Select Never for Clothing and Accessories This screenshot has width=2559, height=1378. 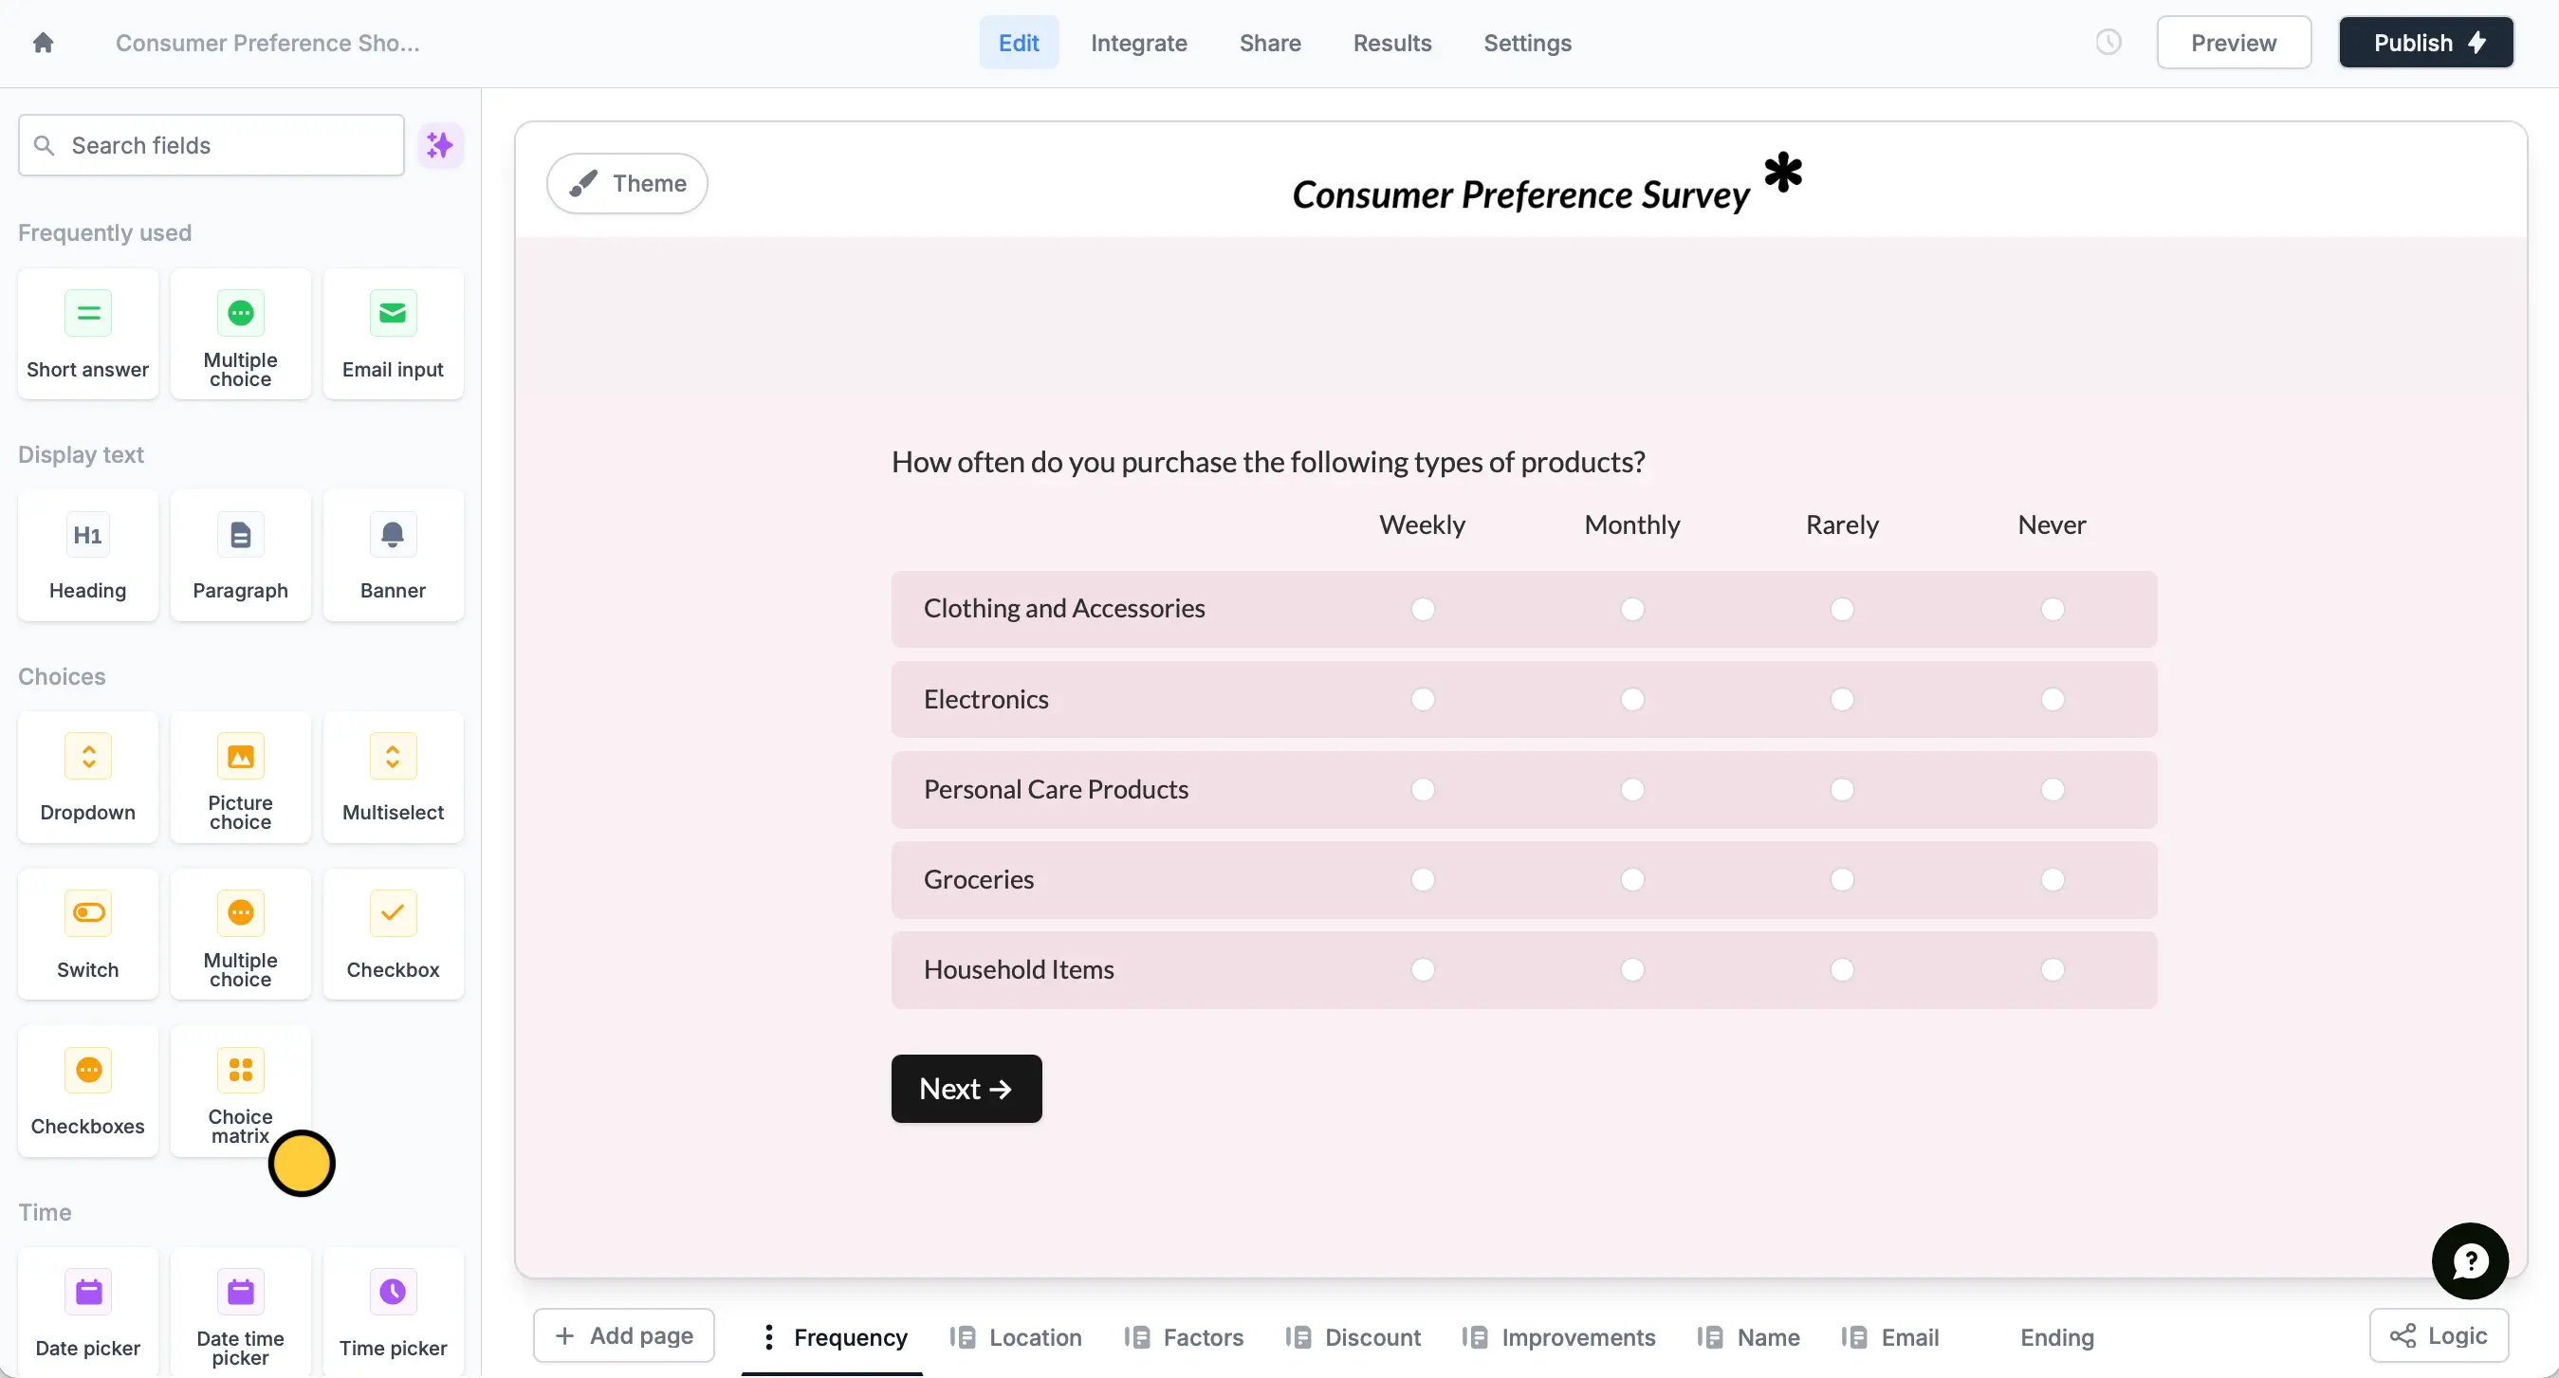point(2053,609)
